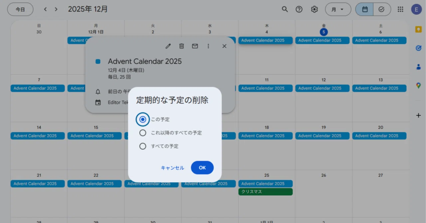Image resolution: width=426 pixels, height=223 pixels.
Task: Open Google Tasks in the side panel
Action: coord(418,48)
